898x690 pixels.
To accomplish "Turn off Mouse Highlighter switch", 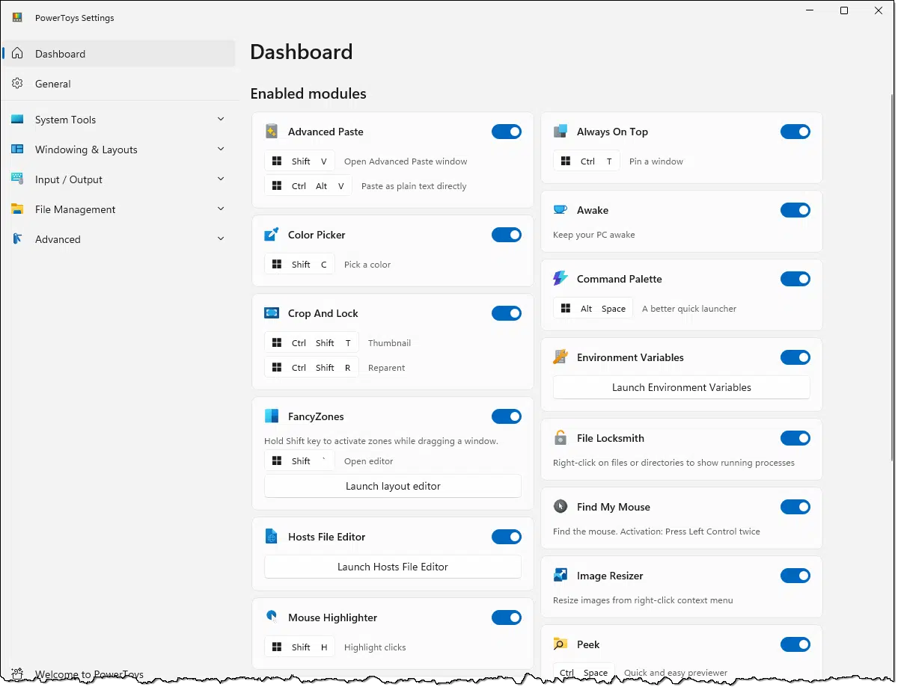I will (507, 617).
